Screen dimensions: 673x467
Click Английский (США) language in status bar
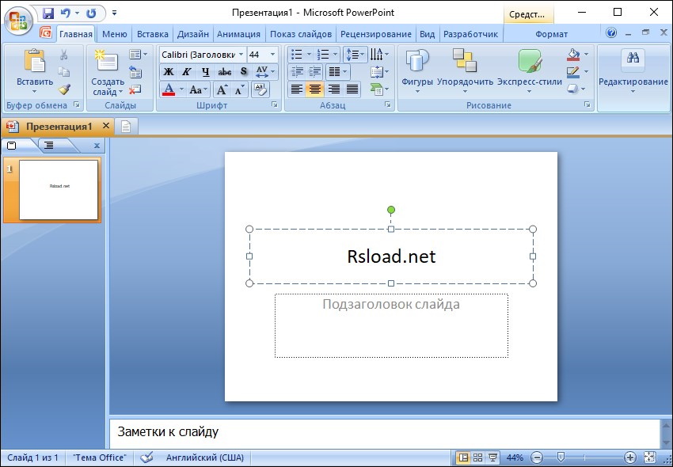[x=205, y=458]
